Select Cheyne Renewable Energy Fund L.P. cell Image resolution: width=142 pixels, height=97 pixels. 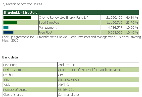[x=69, y=17]
